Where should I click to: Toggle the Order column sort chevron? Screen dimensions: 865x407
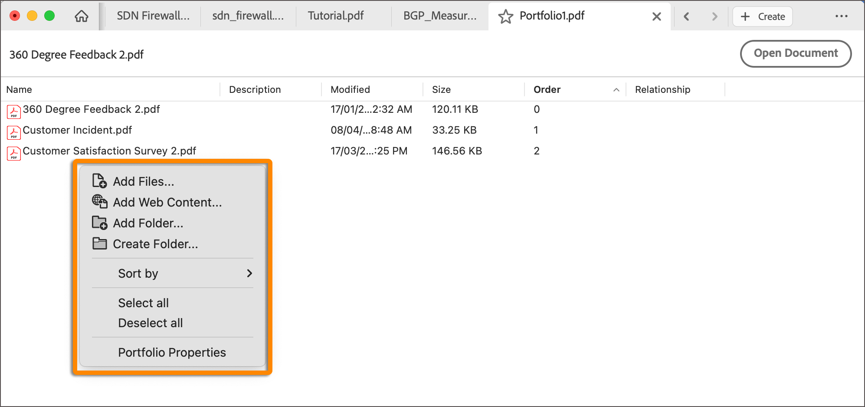616,90
